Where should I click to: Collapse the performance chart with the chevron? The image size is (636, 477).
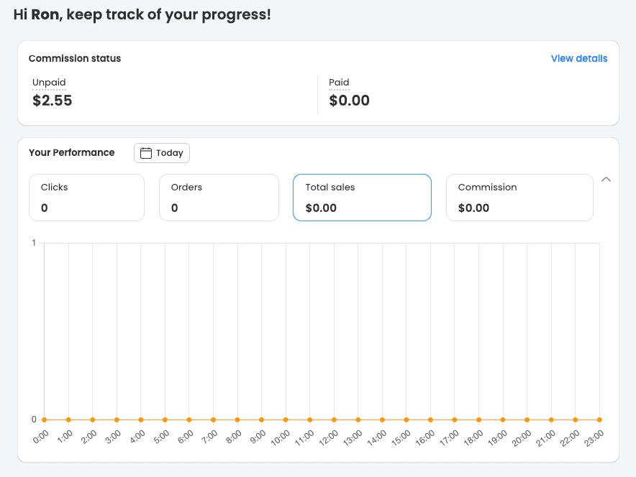click(606, 180)
